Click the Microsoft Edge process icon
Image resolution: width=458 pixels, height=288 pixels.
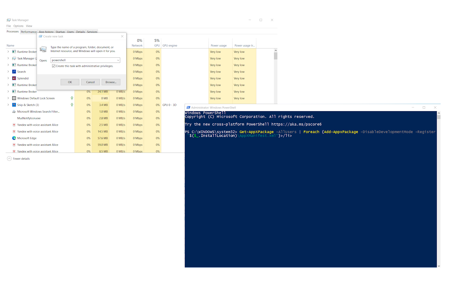point(14,138)
